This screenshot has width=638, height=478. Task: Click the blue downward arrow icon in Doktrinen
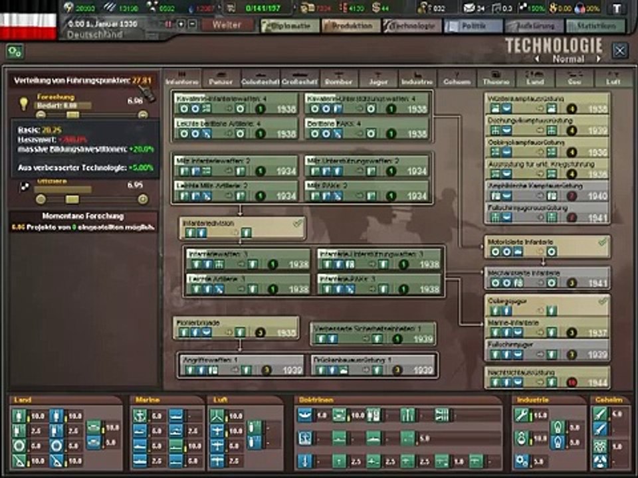tap(305, 461)
